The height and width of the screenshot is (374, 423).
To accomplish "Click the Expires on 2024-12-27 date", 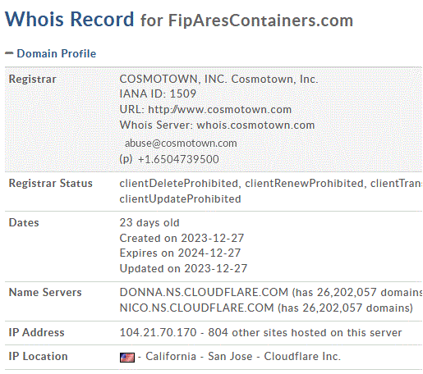I will [x=180, y=253].
